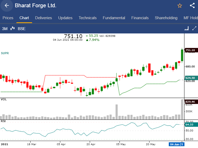Go back using the arrow icon

click(7, 6)
